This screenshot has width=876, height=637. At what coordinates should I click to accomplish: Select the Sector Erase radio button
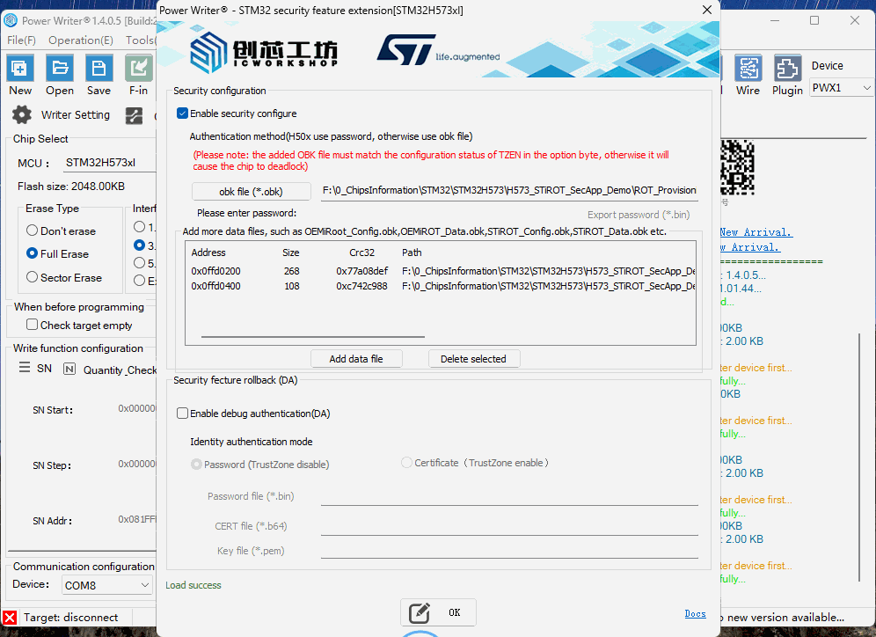(33, 278)
